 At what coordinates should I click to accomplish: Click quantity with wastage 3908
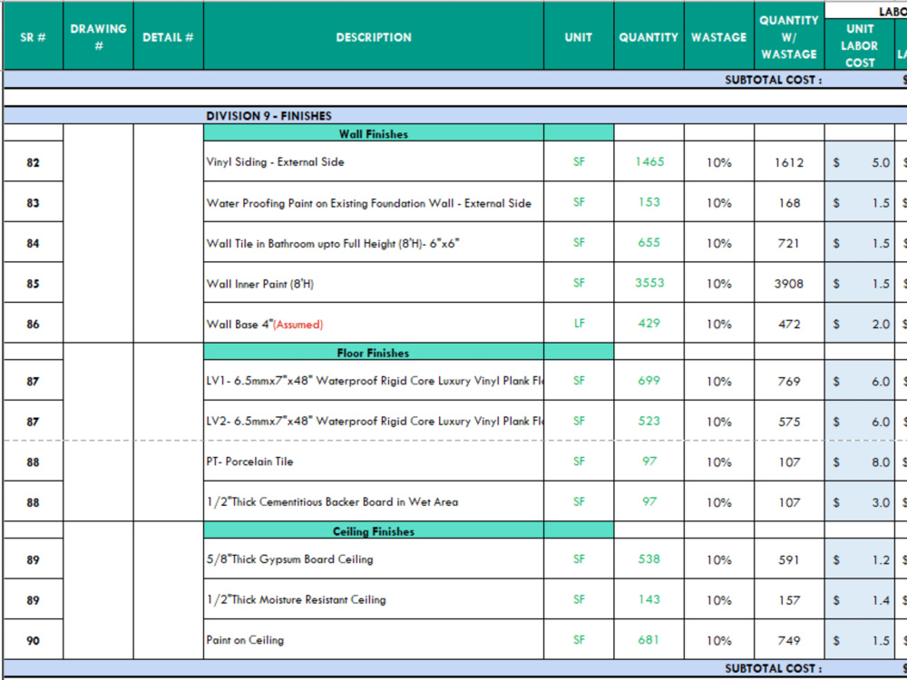pos(789,284)
